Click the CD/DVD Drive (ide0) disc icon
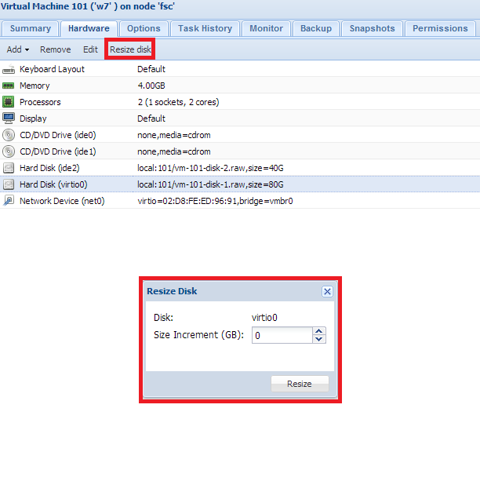 click(9, 135)
